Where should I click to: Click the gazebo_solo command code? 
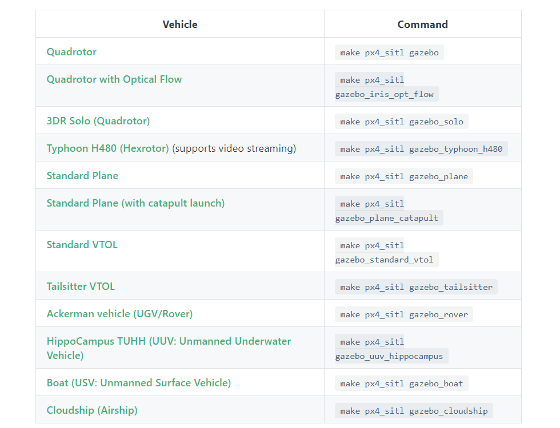402,122
